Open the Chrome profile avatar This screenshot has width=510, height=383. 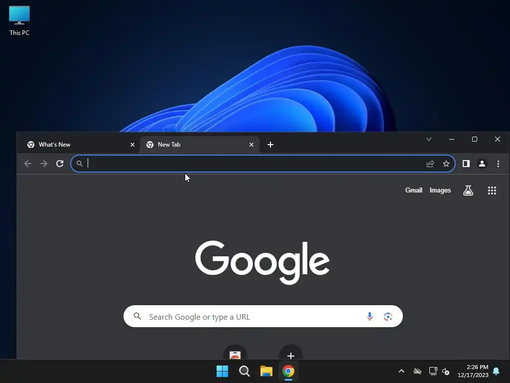coord(482,164)
